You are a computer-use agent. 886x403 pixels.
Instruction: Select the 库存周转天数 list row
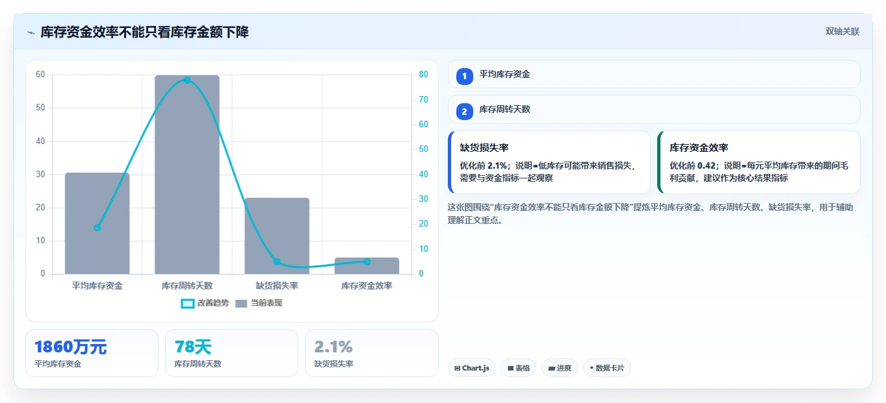coord(654,109)
